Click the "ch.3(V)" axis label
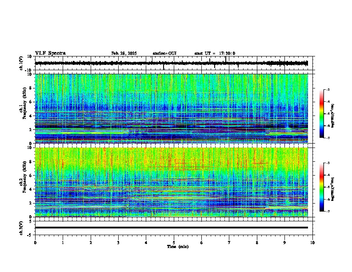Screen dimensions: 352x272 (x=21, y=228)
